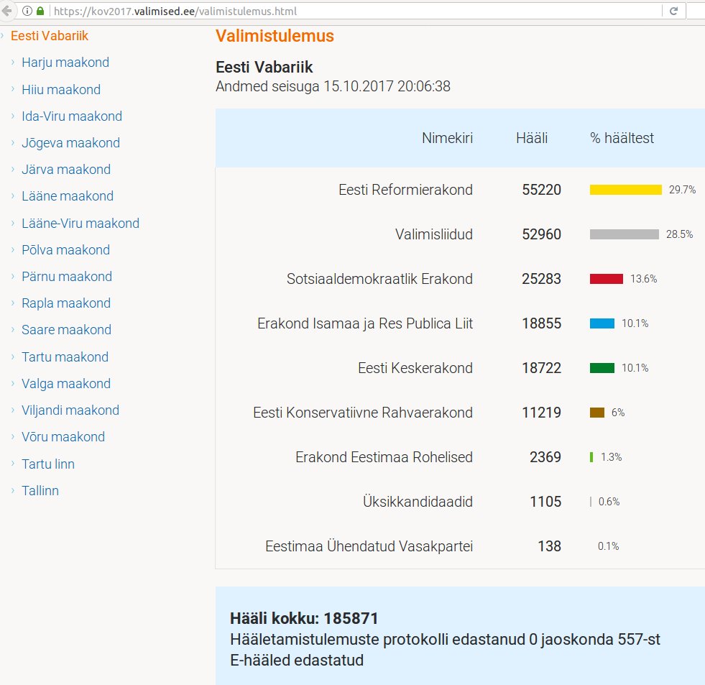The width and height of the screenshot is (705, 685).
Task: Click the browser back arrow button
Action: click(x=6, y=11)
